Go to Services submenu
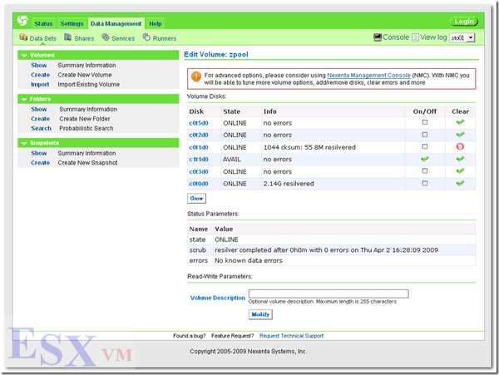Viewport: 499px width, 375px height. [123, 38]
